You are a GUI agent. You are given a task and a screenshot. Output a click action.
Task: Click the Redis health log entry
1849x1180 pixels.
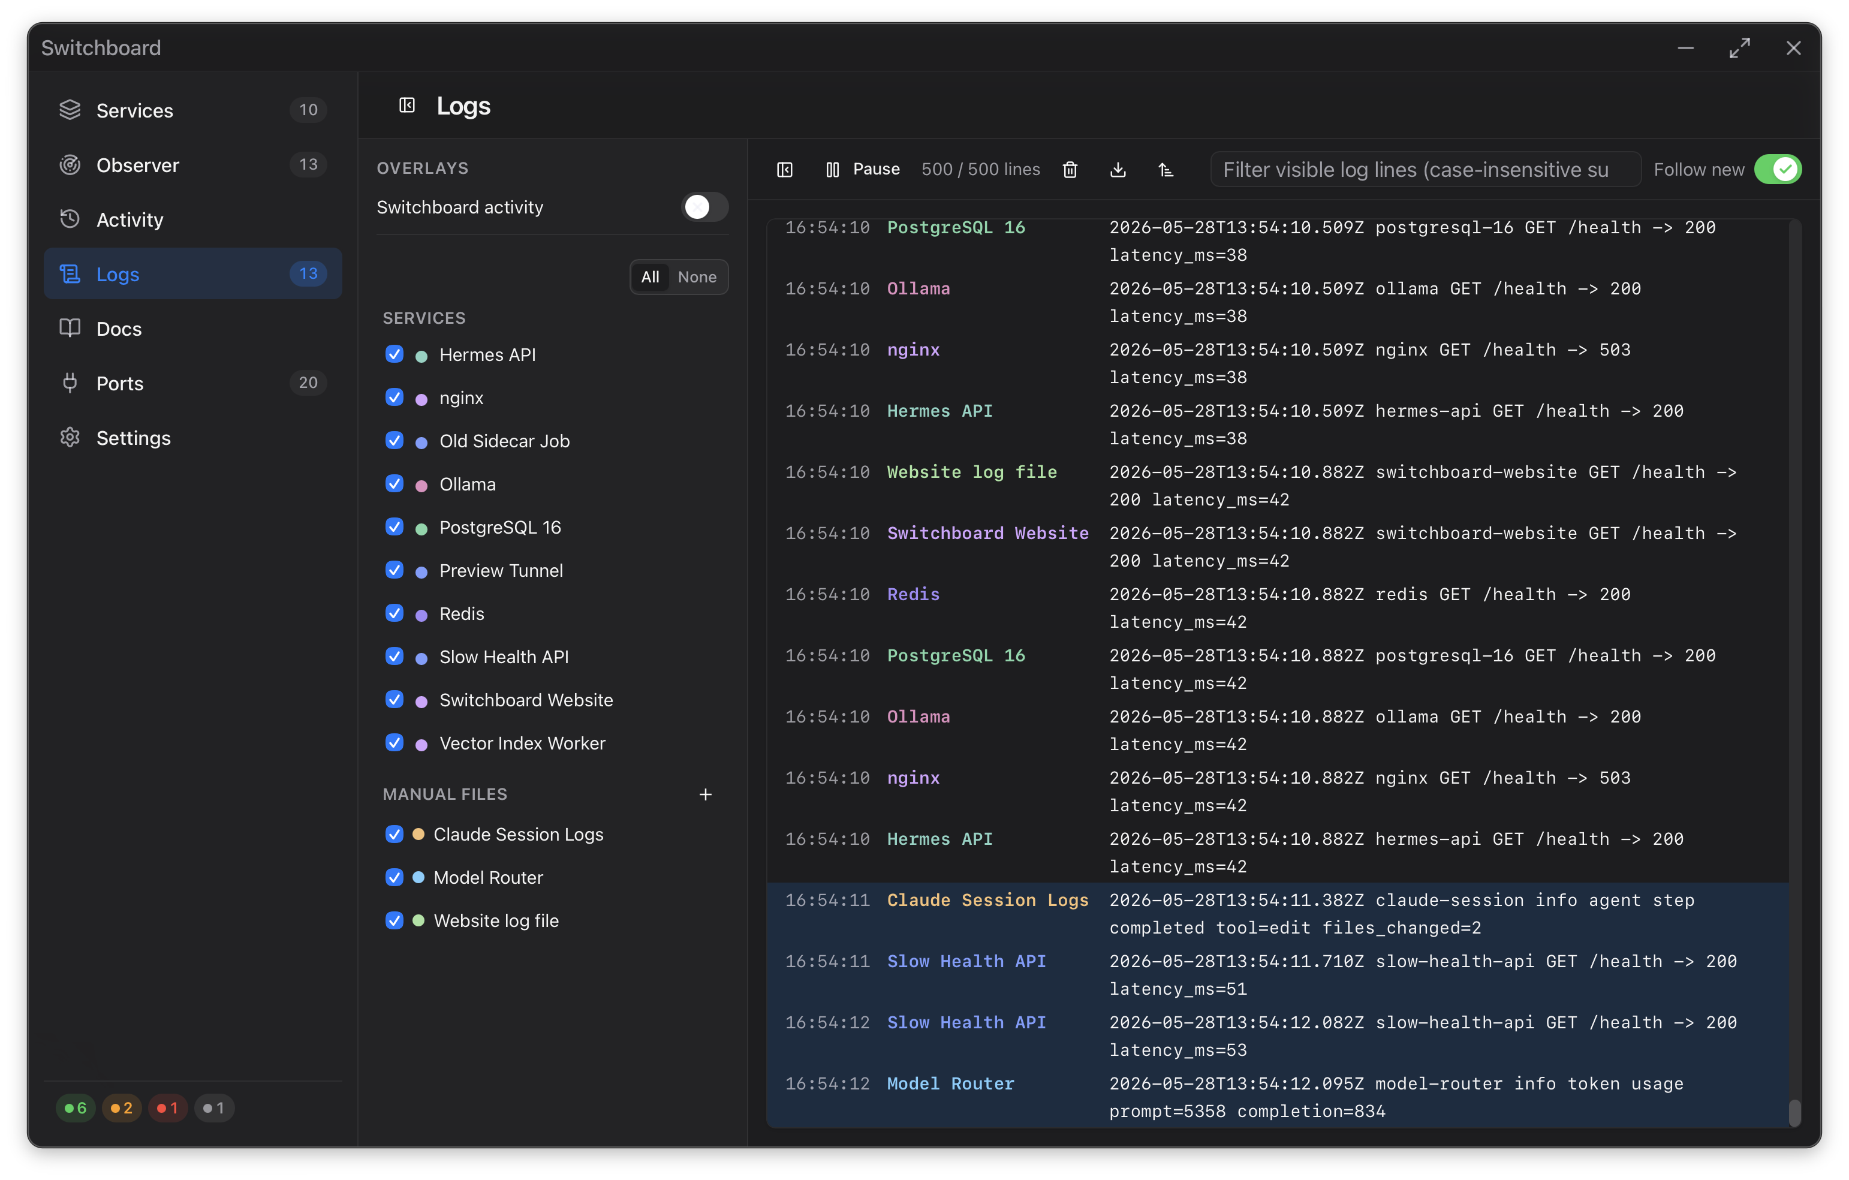(x=1277, y=607)
